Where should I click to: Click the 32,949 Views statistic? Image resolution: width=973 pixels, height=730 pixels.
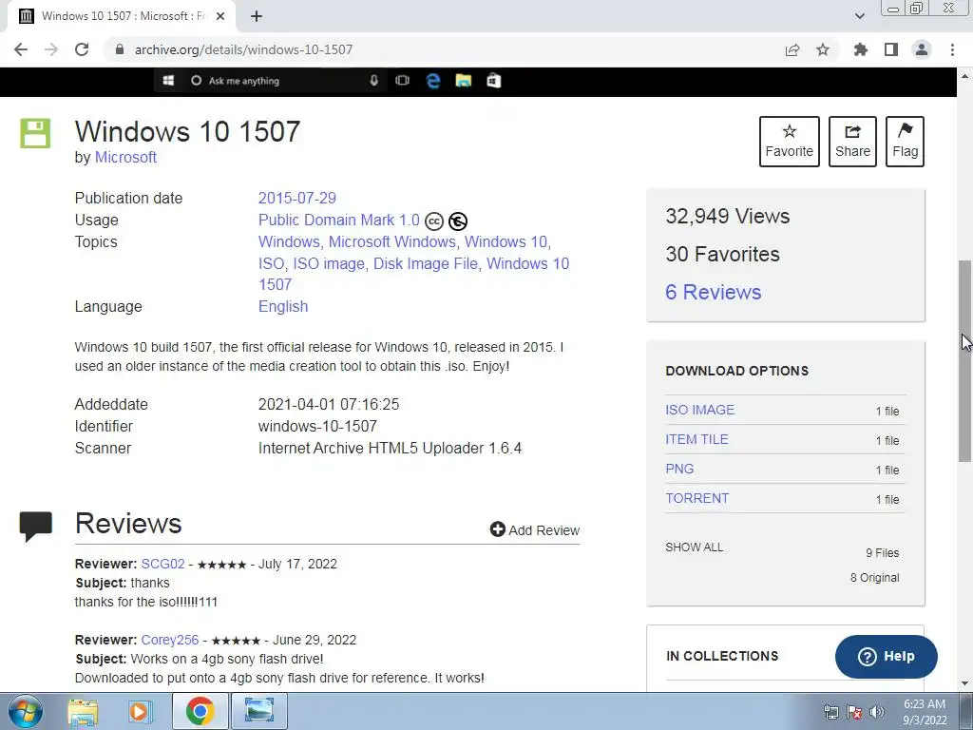pyautogui.click(x=727, y=216)
